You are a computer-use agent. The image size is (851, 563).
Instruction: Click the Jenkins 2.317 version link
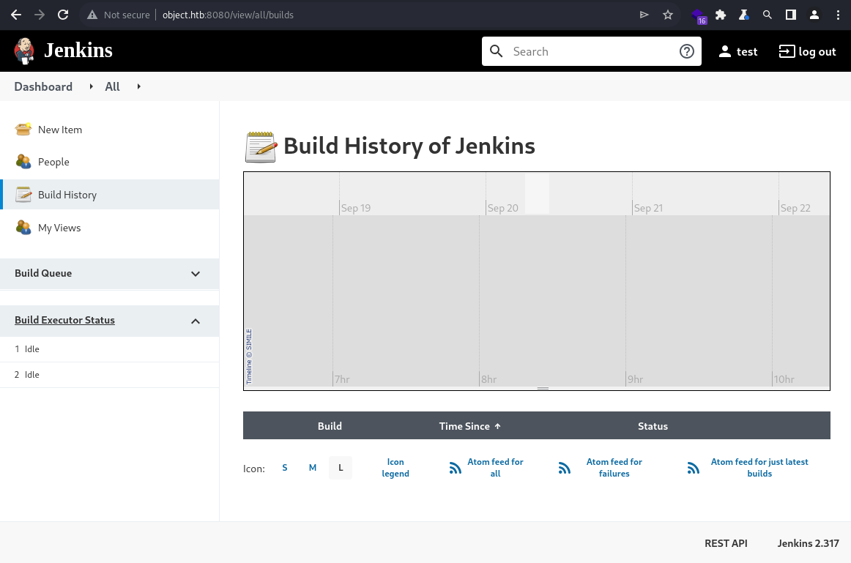click(x=808, y=543)
